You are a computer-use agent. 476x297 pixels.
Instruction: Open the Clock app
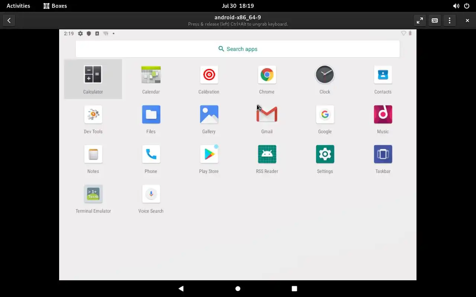tap(325, 79)
